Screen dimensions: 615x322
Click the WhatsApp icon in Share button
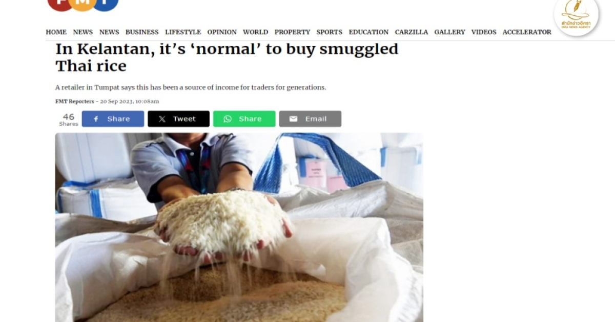tap(228, 119)
